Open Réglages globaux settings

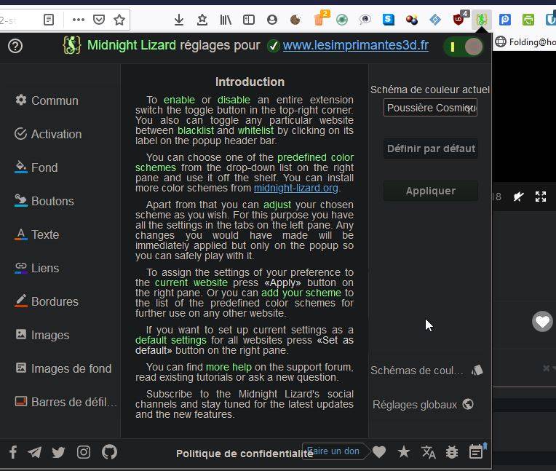pyautogui.click(x=423, y=405)
